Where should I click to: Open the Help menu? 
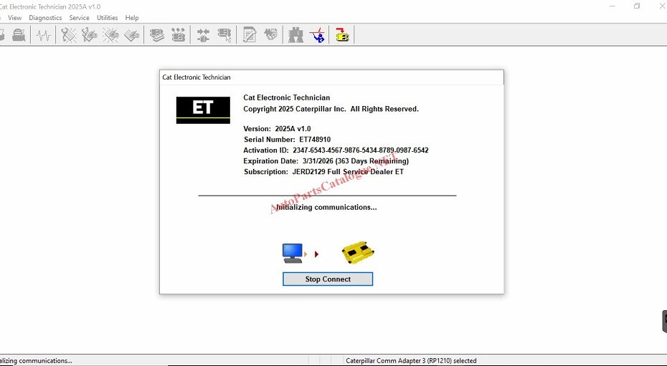(x=132, y=18)
